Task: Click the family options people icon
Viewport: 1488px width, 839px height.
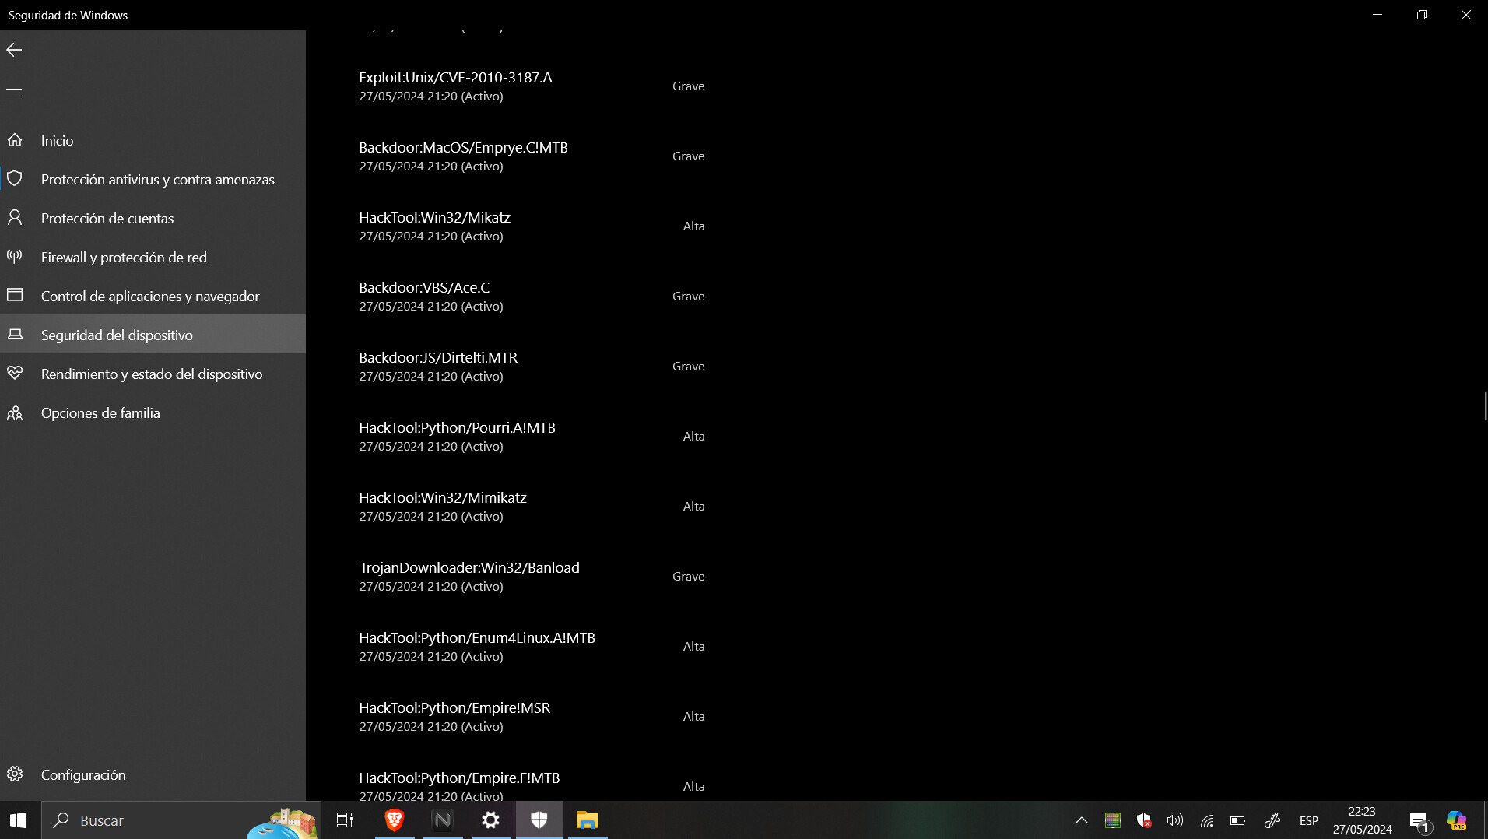Action: (x=15, y=412)
